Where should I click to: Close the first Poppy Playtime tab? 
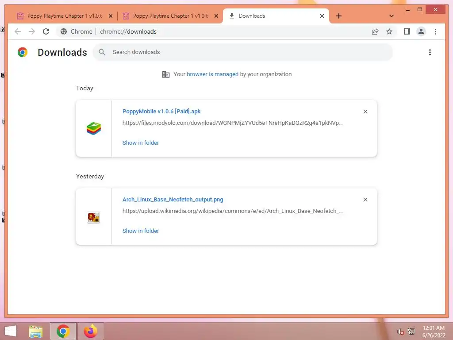coord(110,16)
